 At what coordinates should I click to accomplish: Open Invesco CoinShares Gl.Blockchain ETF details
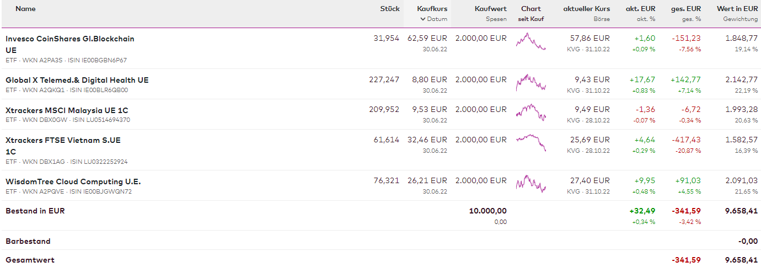point(70,39)
